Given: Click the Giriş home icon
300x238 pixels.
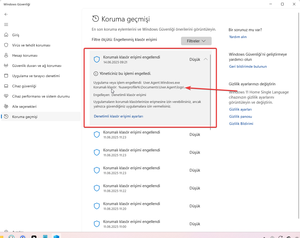Looking at the screenshot, I should pos(6,35).
